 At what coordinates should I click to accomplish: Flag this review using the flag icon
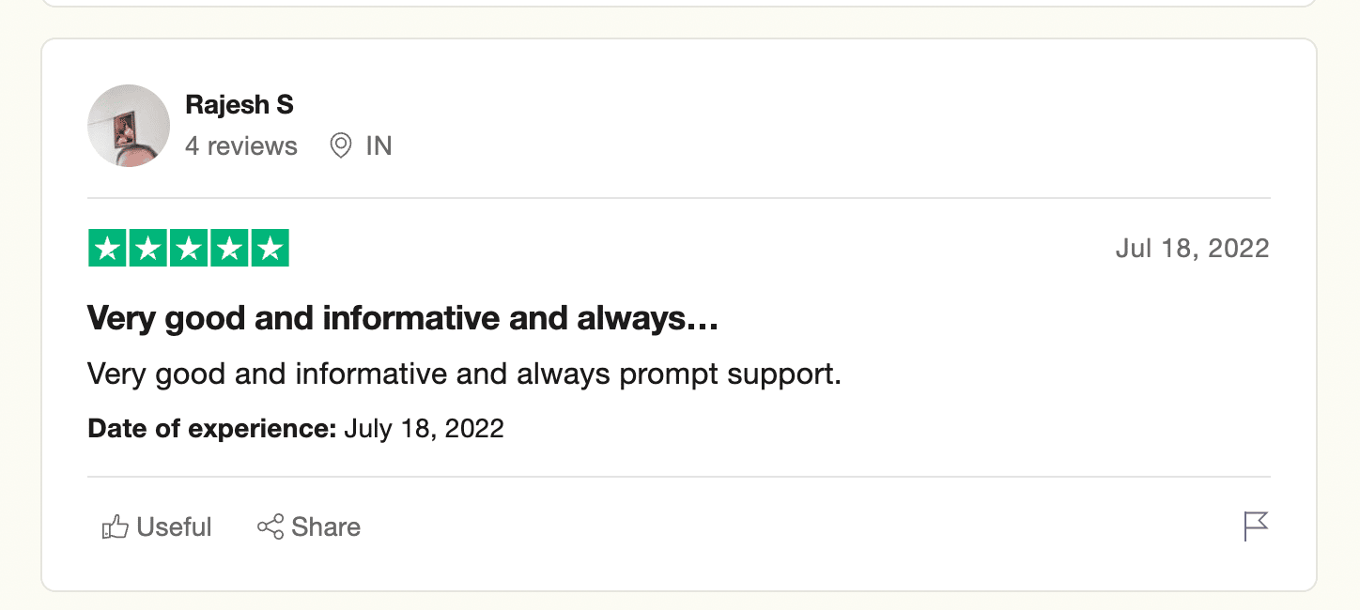pyautogui.click(x=1256, y=526)
